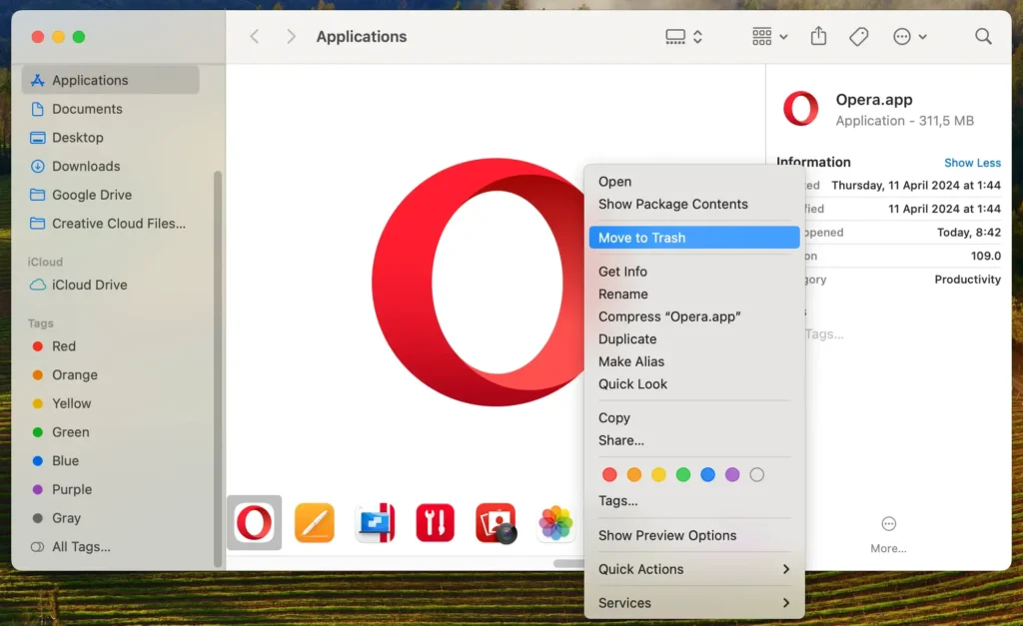Select Applications in the sidebar
Screen dimensions: 1023x626
[110, 80]
